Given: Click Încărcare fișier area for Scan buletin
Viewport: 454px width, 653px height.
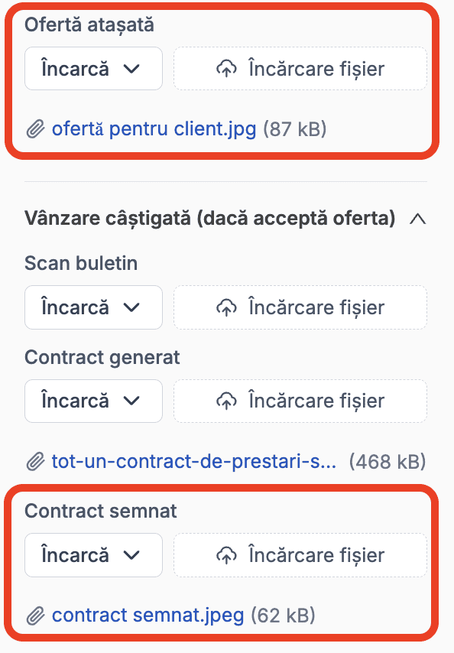Looking at the screenshot, I should tap(300, 307).
